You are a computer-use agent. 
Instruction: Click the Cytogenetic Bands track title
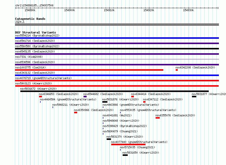click(30, 19)
